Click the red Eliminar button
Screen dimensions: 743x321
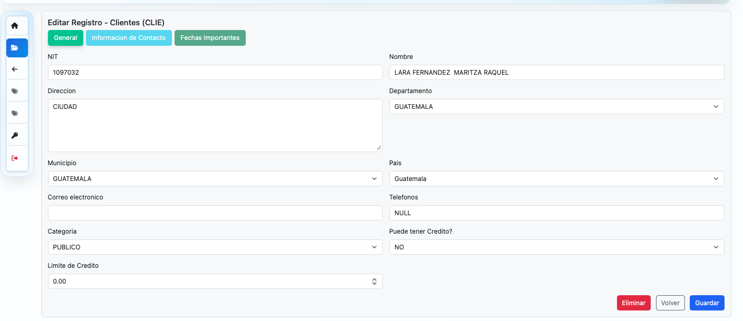[633, 303]
